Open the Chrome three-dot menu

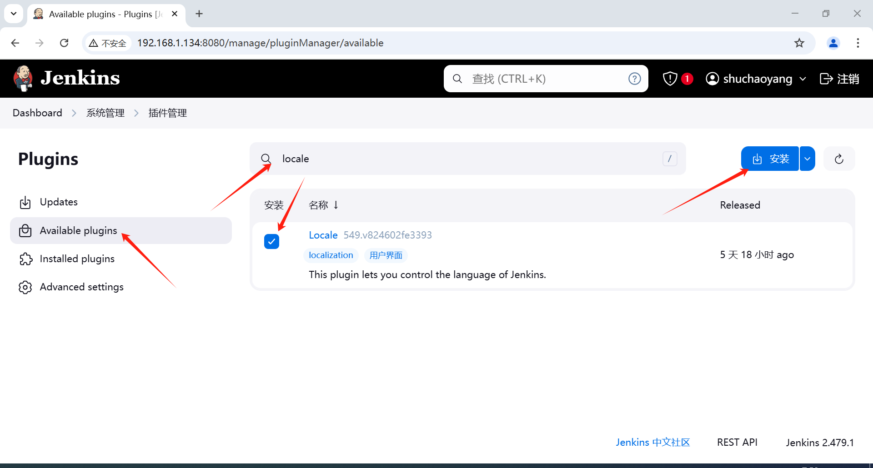(x=858, y=43)
